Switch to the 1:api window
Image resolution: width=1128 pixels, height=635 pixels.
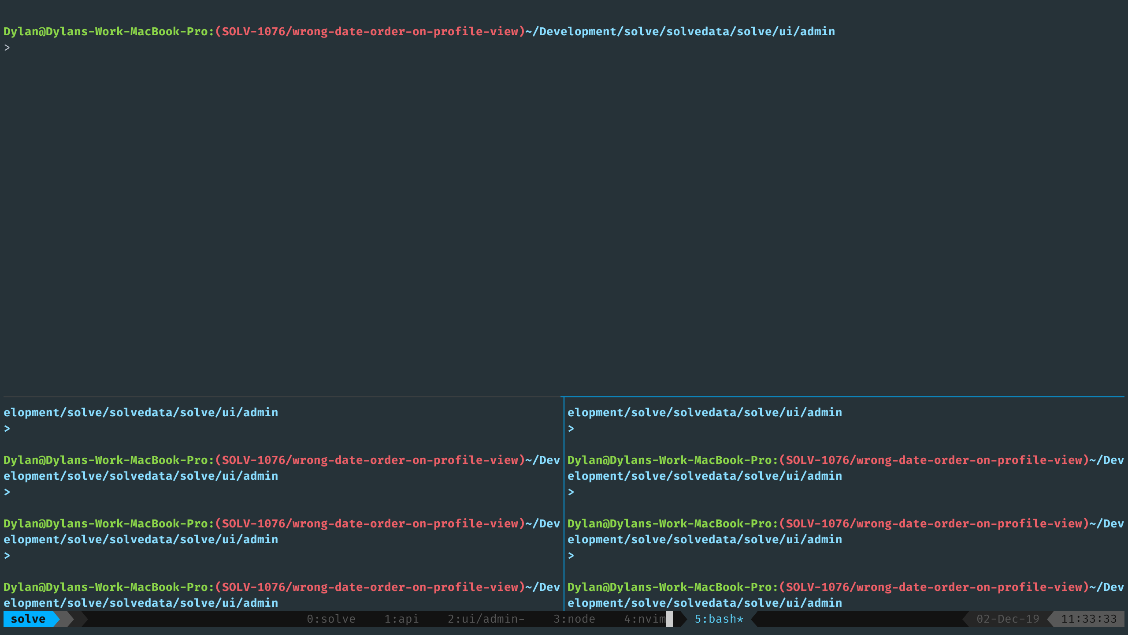(401, 619)
